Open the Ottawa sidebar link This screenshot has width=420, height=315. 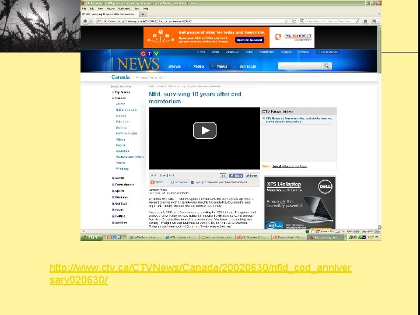pyautogui.click(x=120, y=139)
